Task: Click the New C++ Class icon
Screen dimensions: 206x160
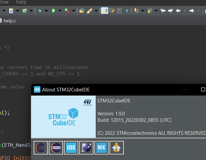Action: (x=25, y=11)
